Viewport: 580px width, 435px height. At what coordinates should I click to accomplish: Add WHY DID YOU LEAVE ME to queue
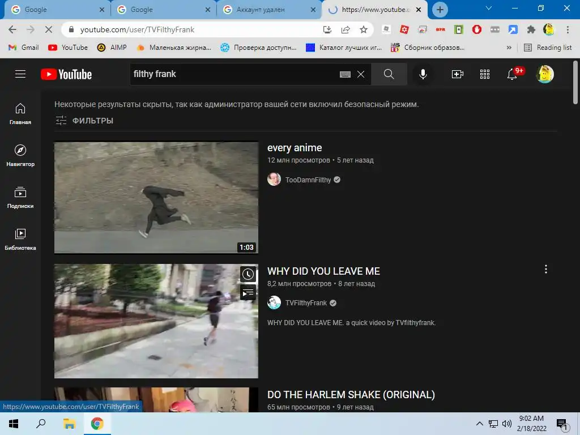point(248,293)
